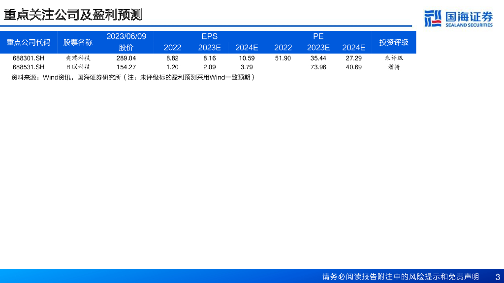The image size is (504, 283).
Task: Click the Sealand Securities logo icon
Action: point(433,18)
